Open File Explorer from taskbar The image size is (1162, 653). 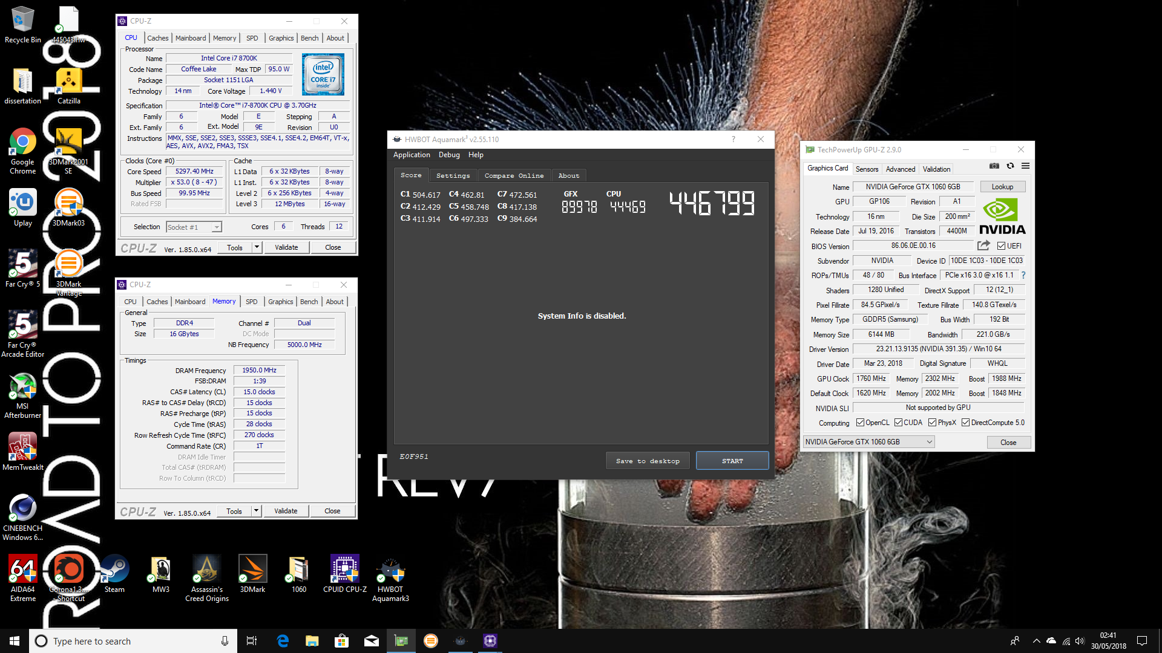tap(312, 641)
